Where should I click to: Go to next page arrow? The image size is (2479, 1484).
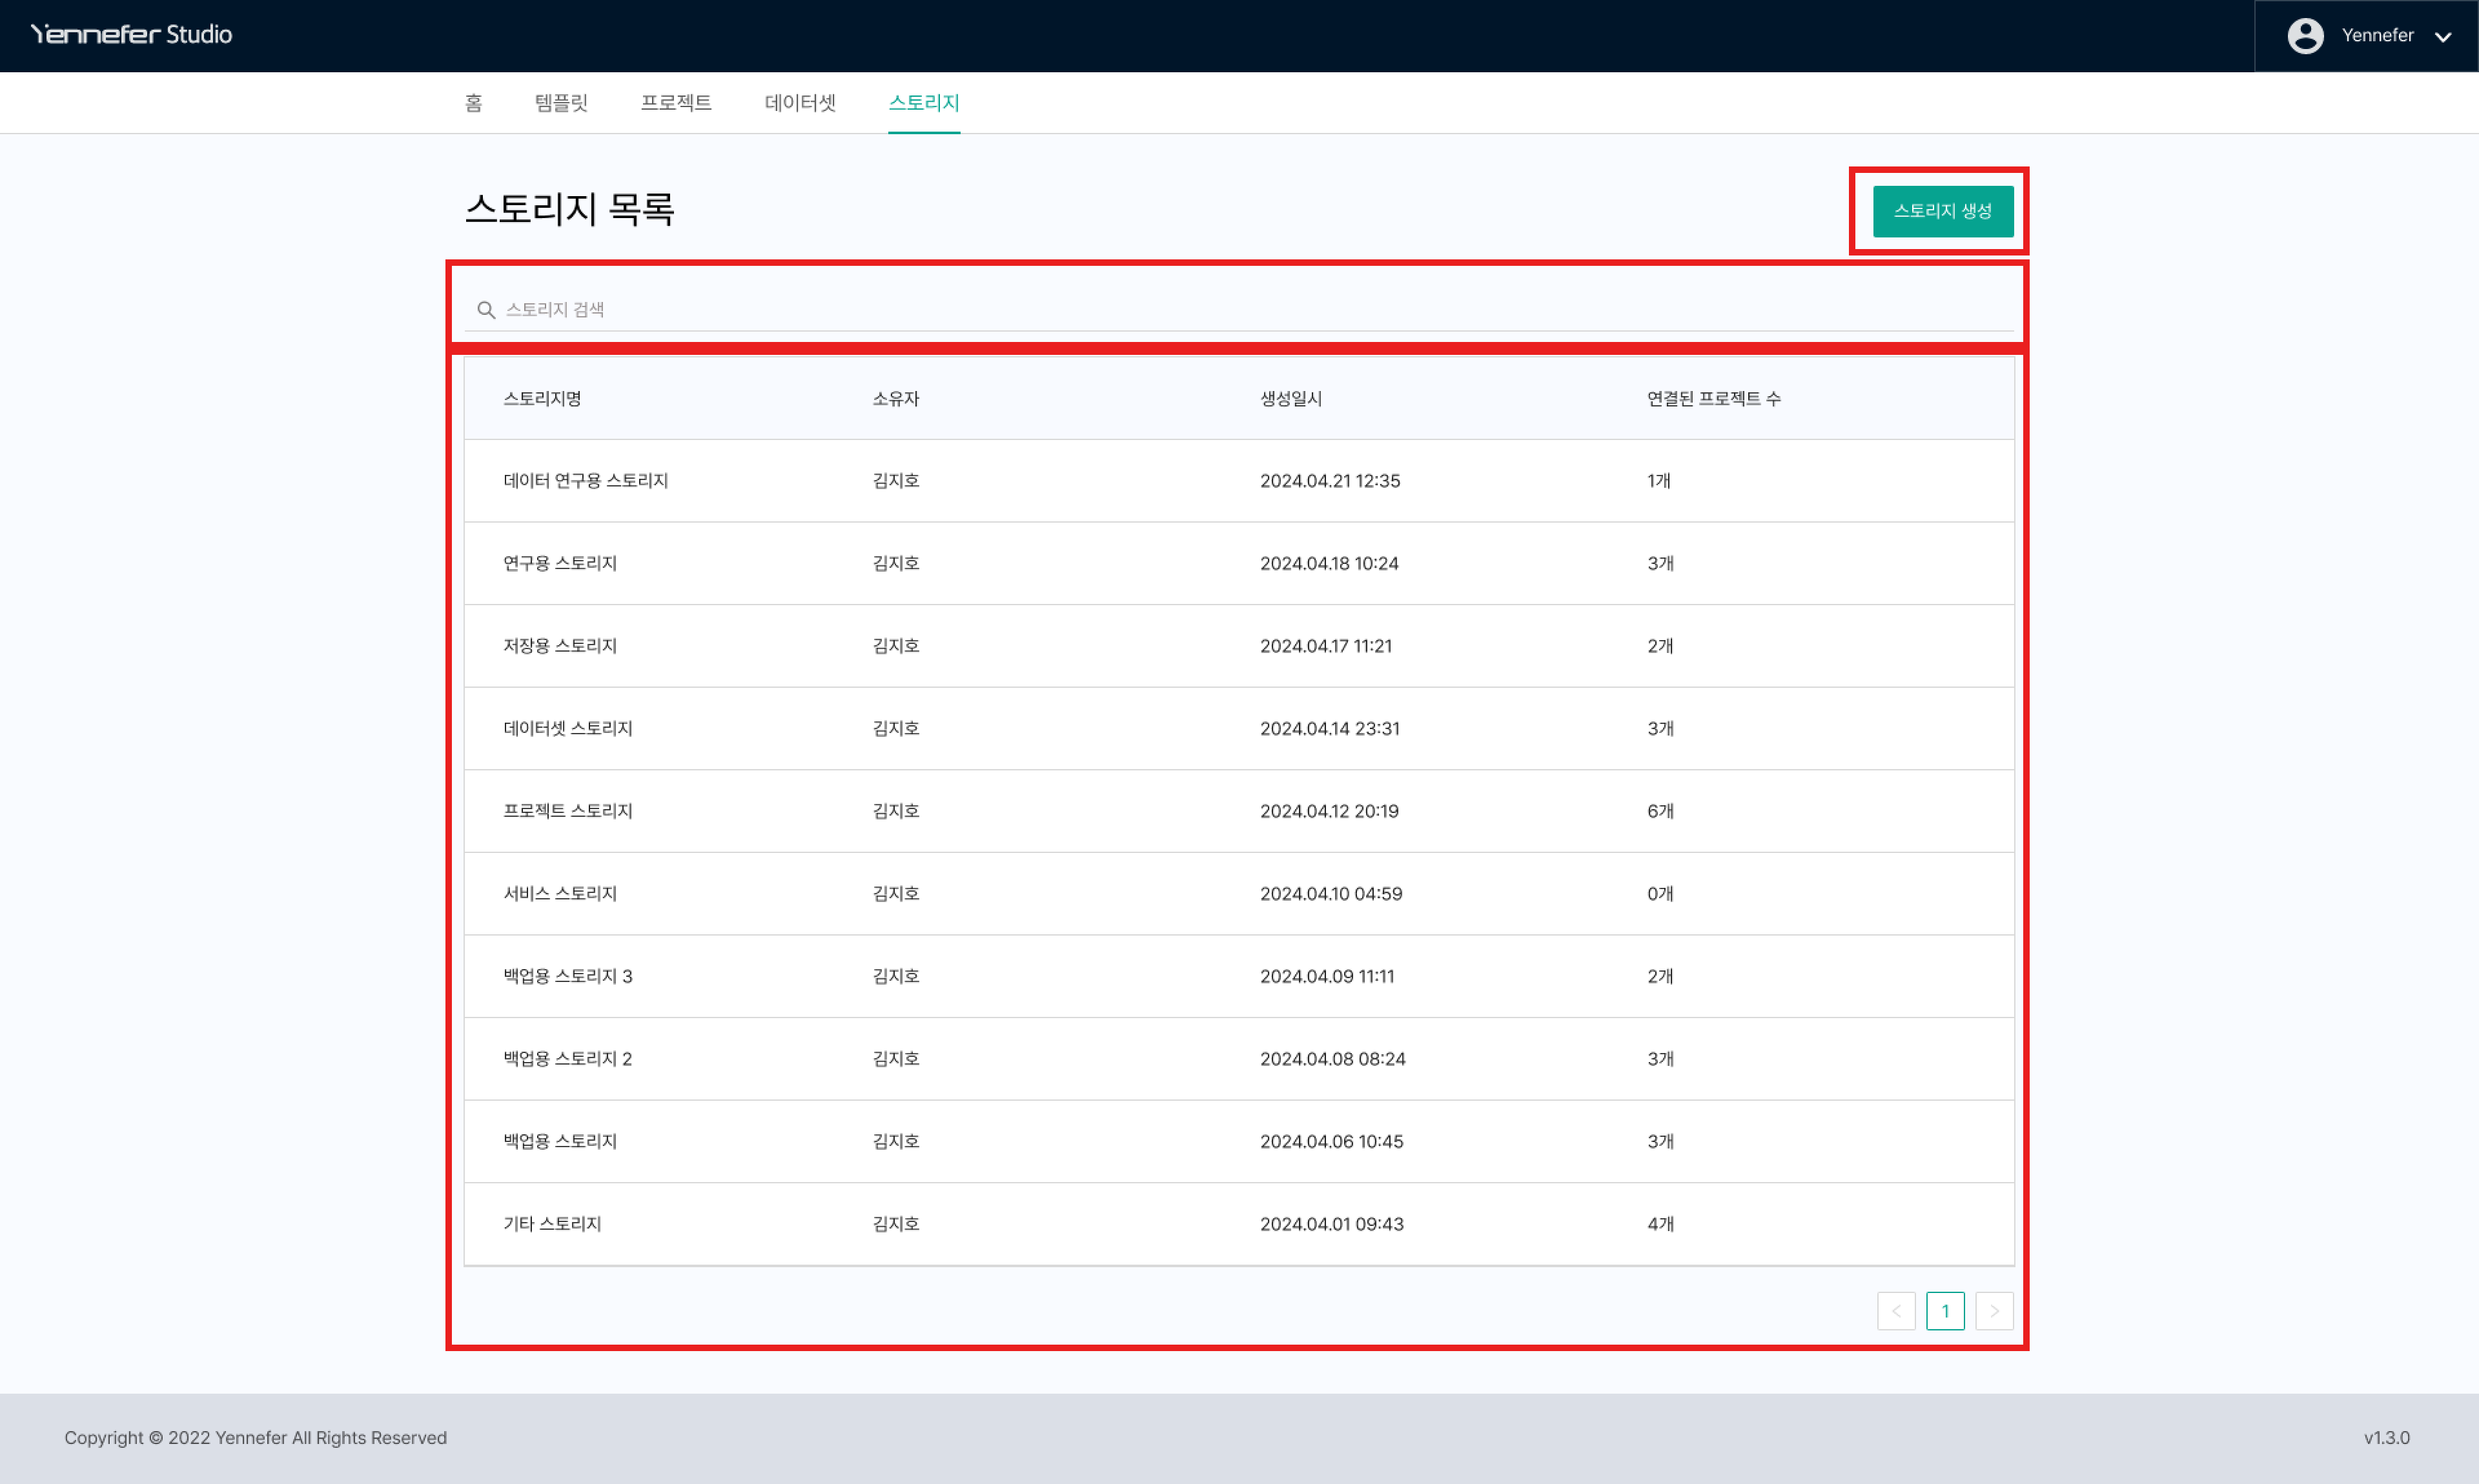tap(1994, 1311)
